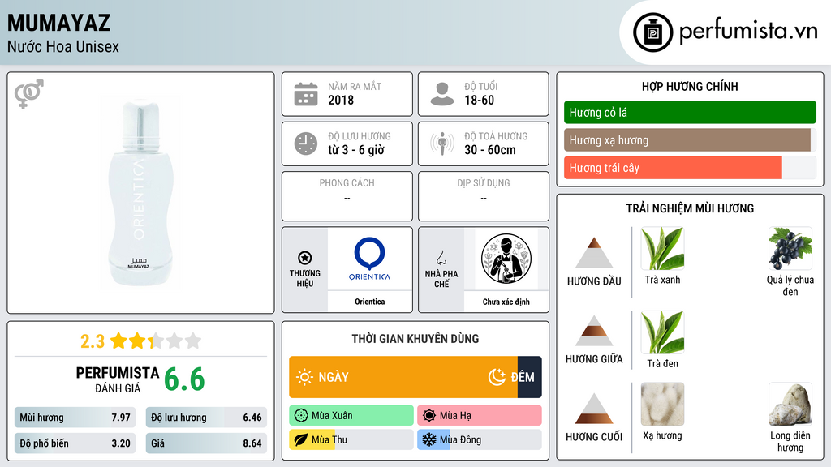Image resolution: width=831 pixels, height=467 pixels.
Task: Click the sun icon in Ngày bar
Action: pos(304,377)
